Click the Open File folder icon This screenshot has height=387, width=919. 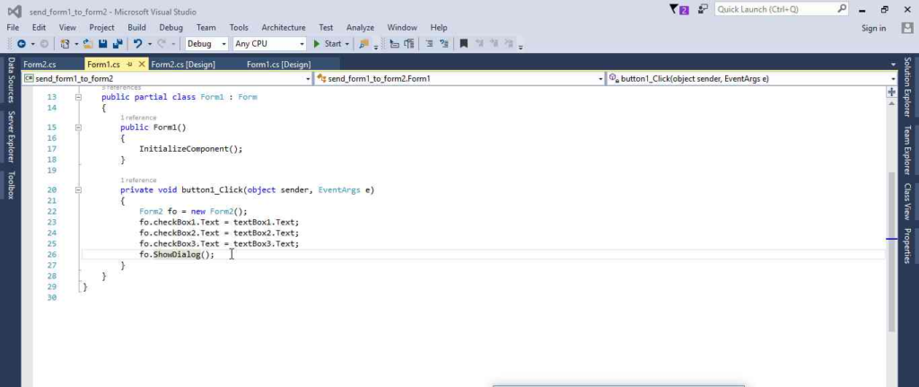88,43
